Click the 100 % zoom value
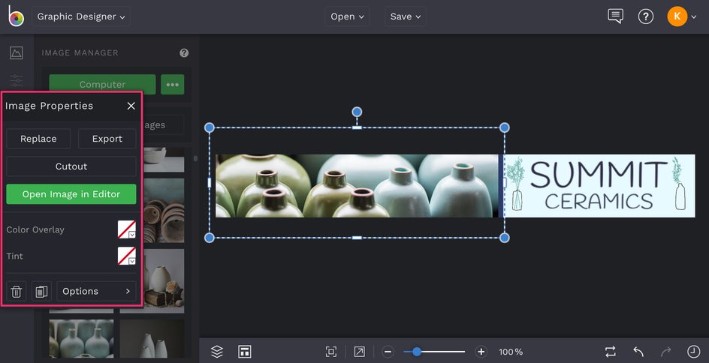 point(511,352)
